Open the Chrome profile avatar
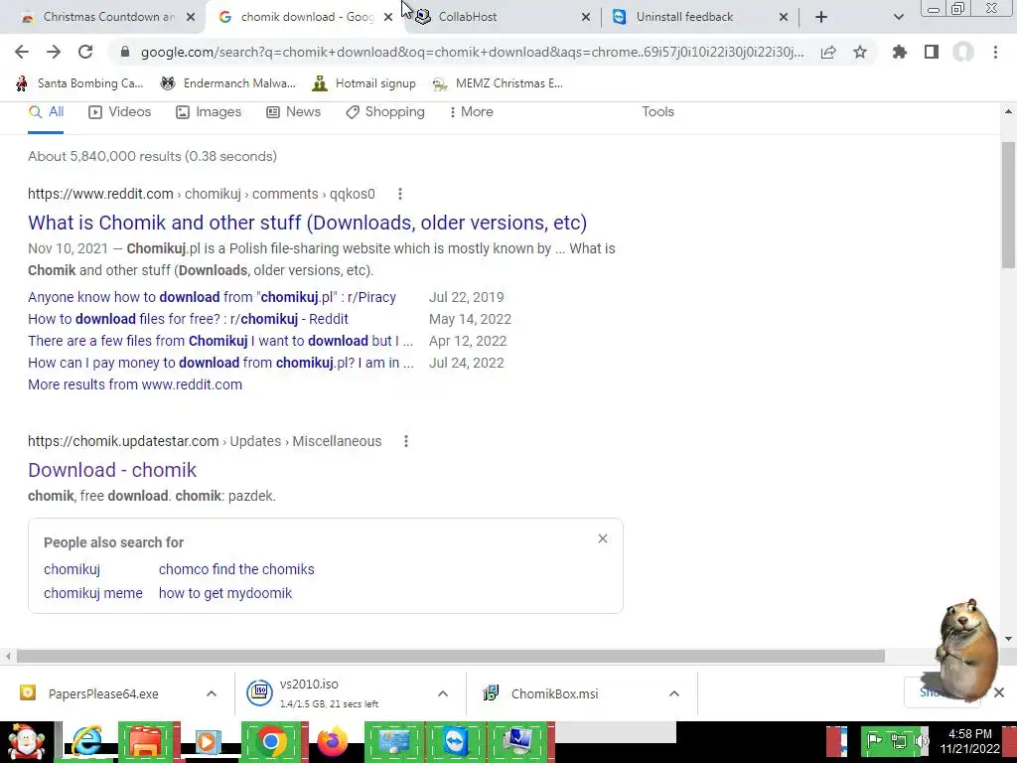The width and height of the screenshot is (1017, 763). coord(963,52)
